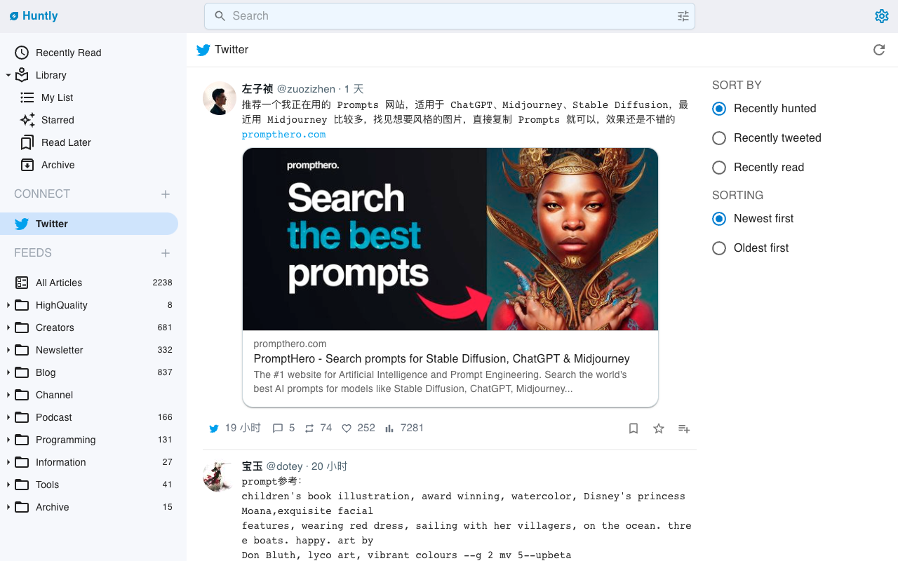The width and height of the screenshot is (898, 561).
Task: Expand the HighQuality feed folder
Action: (8, 305)
